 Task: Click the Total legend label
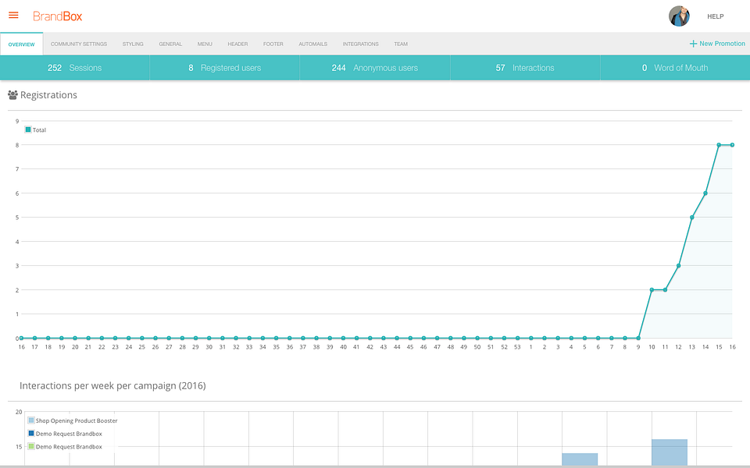point(39,130)
